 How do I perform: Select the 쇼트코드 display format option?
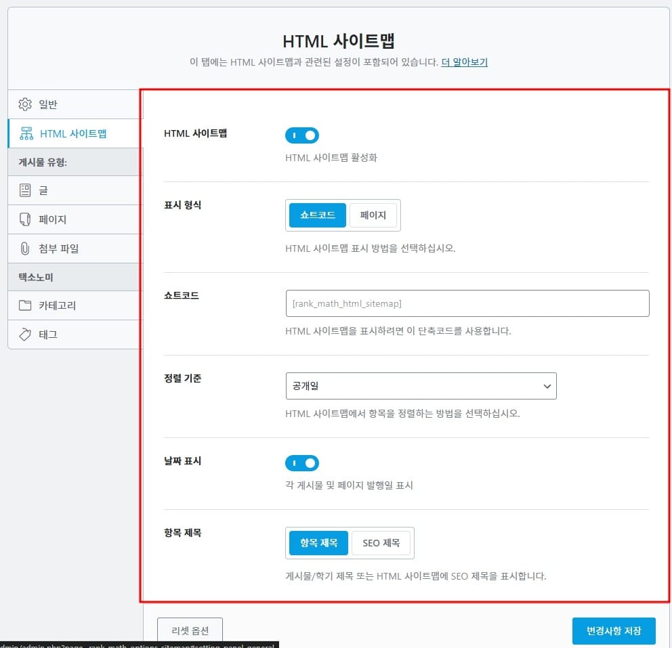(x=318, y=215)
